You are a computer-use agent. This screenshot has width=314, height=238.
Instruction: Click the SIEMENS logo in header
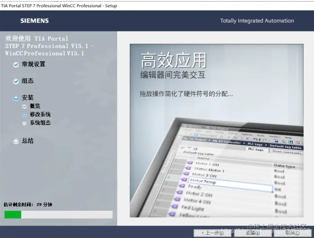(x=35, y=20)
